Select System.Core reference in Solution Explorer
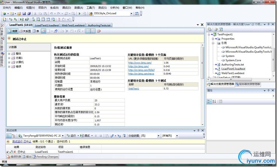 click(x=233, y=61)
